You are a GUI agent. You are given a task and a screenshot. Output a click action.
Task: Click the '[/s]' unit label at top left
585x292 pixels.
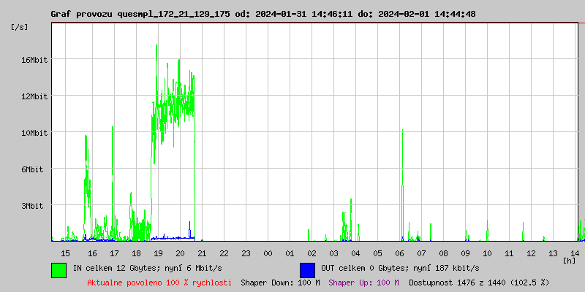(20, 27)
